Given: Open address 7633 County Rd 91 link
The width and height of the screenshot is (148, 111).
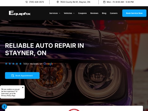Looking at the screenshot, I should (x=75, y=2).
